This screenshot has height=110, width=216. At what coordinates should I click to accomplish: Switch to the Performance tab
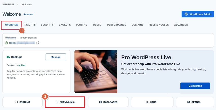click(x=117, y=25)
